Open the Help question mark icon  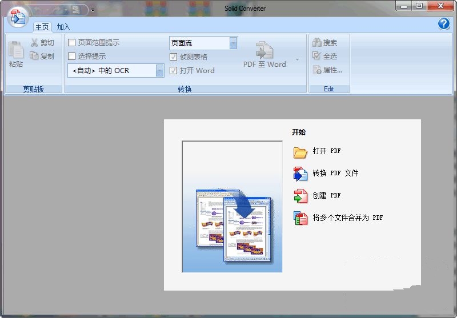pos(444,23)
